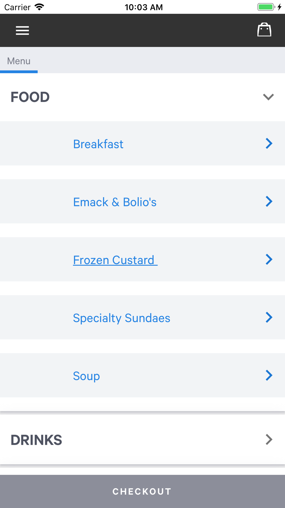Click the arrow beside Frozen Custard
285x508 pixels.
click(269, 259)
